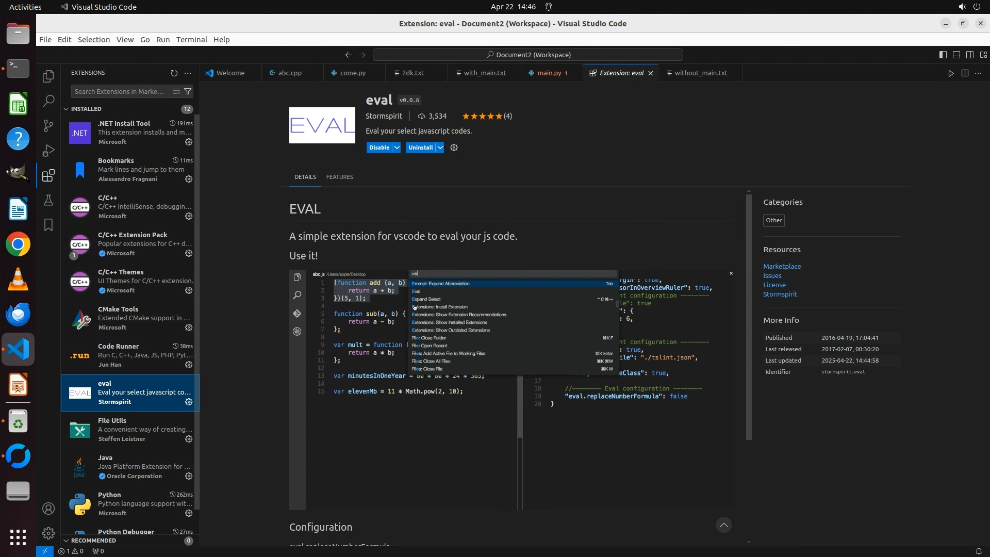Open the Search view in activity bar
Viewport: 990px width, 557px height.
pos(48,101)
